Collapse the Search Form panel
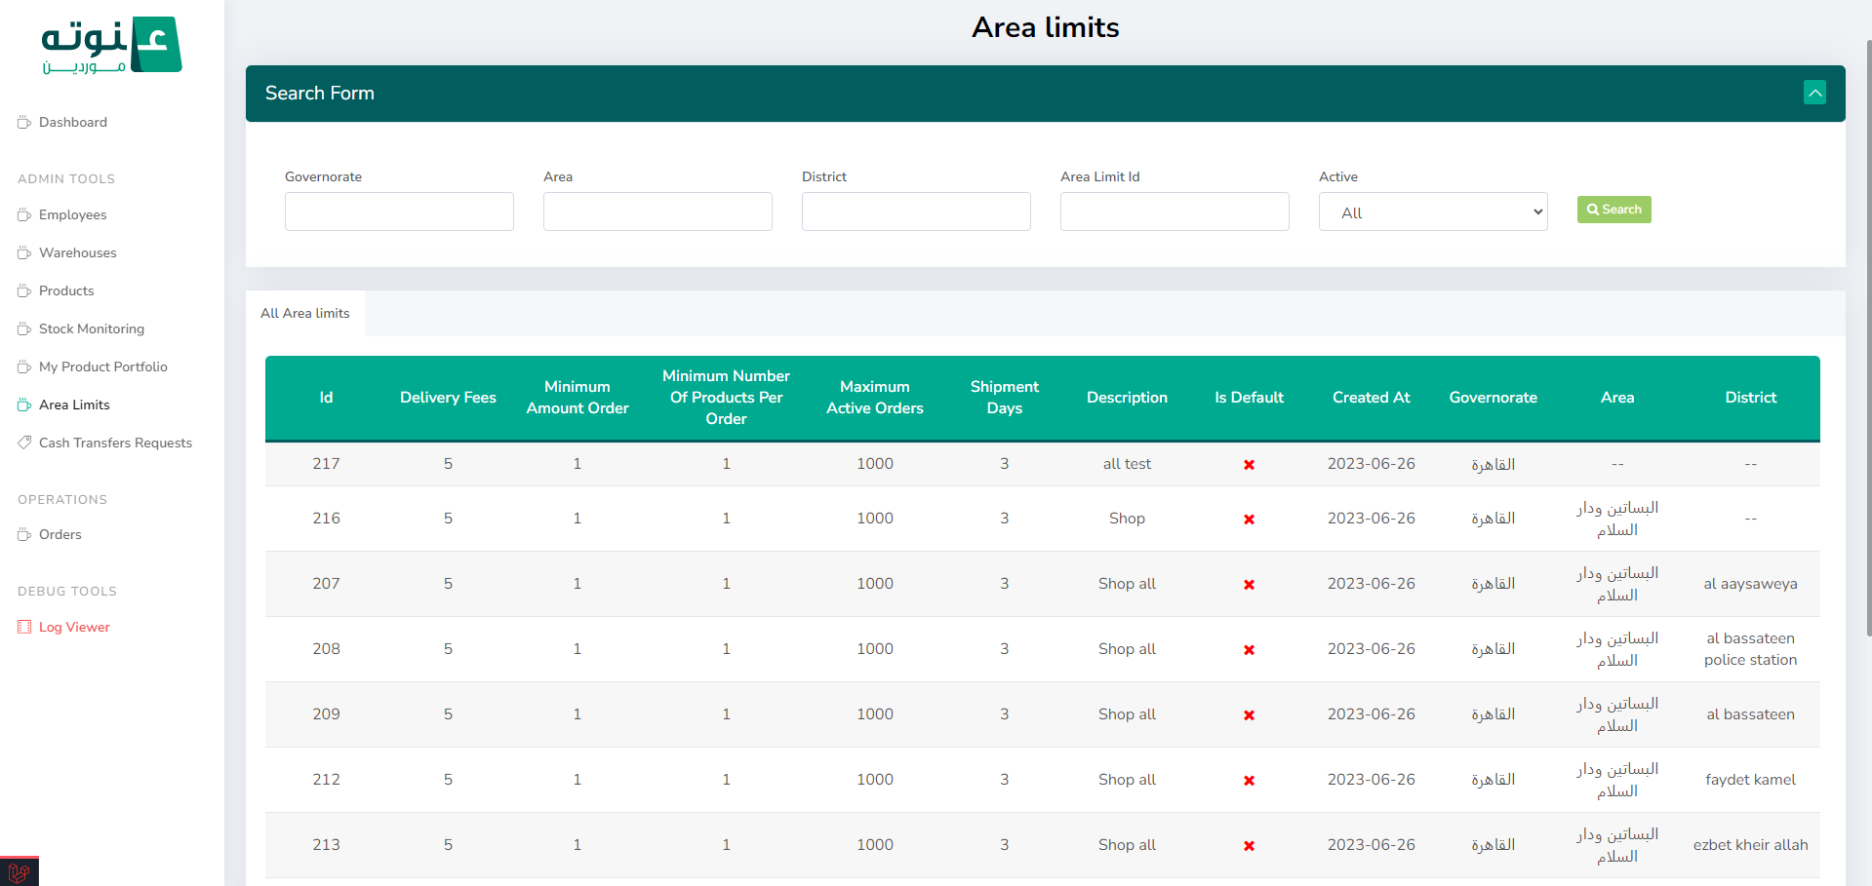This screenshot has width=1872, height=886. tap(1814, 93)
